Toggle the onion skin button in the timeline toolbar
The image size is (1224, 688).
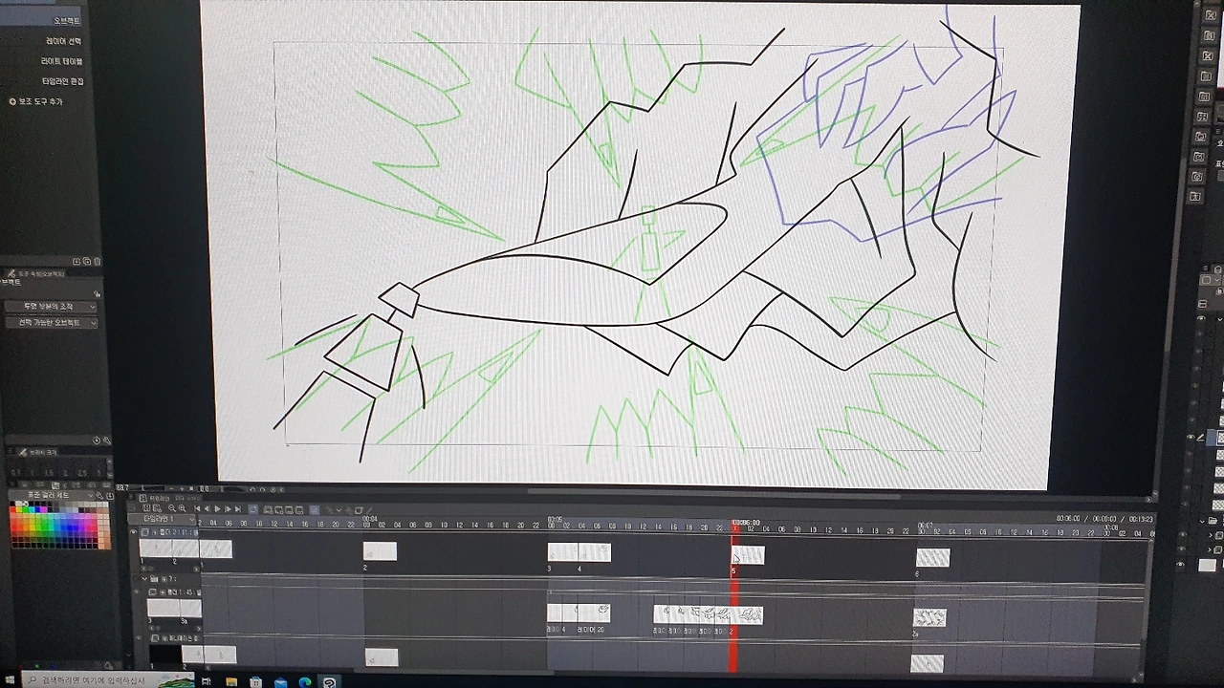[x=314, y=509]
